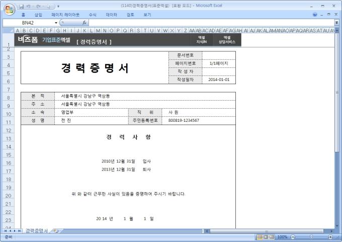This screenshot has height=242, width=342.
Task: Click the 2013년 12월 31일 date cell
Action: click(118, 170)
